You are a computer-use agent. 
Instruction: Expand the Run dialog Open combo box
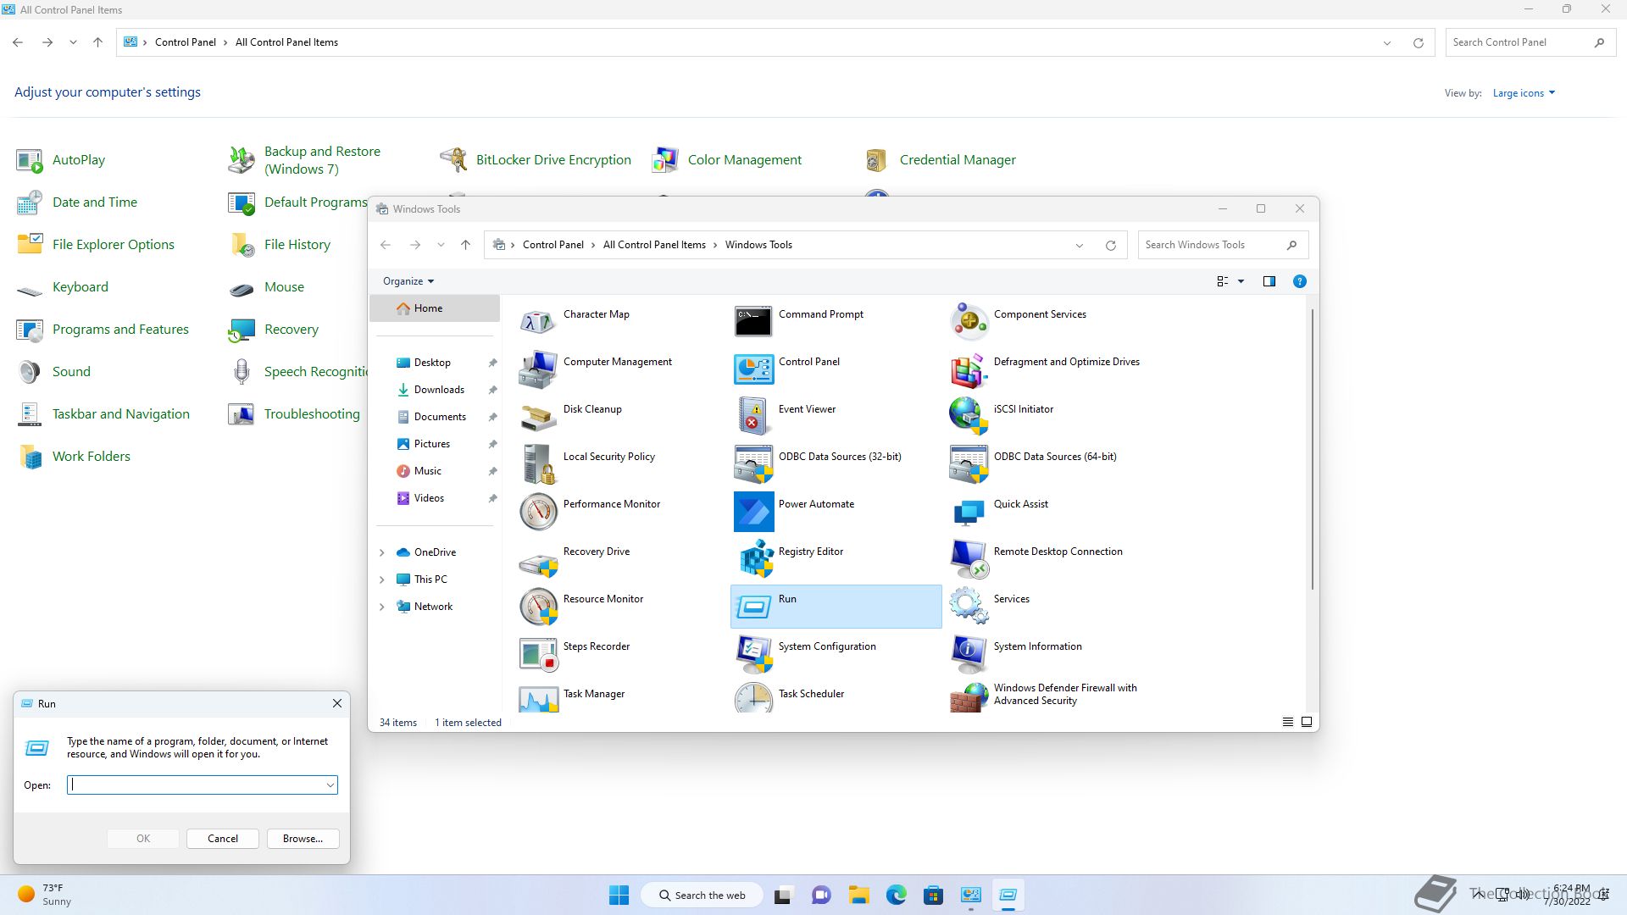point(330,785)
